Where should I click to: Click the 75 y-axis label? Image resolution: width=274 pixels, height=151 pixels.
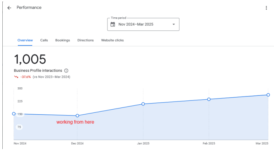pos(19,127)
